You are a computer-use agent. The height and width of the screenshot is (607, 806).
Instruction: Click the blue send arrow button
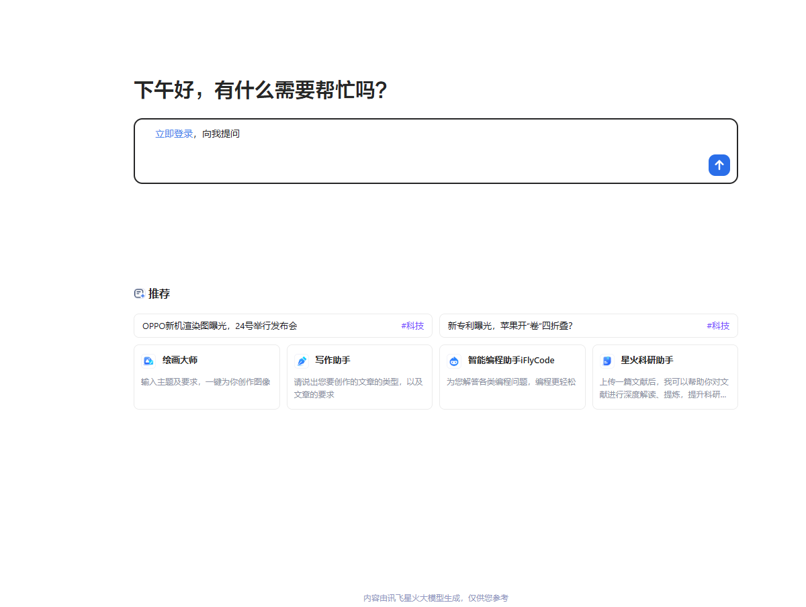pyautogui.click(x=719, y=165)
